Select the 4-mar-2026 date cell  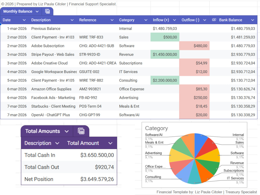point(15,72)
